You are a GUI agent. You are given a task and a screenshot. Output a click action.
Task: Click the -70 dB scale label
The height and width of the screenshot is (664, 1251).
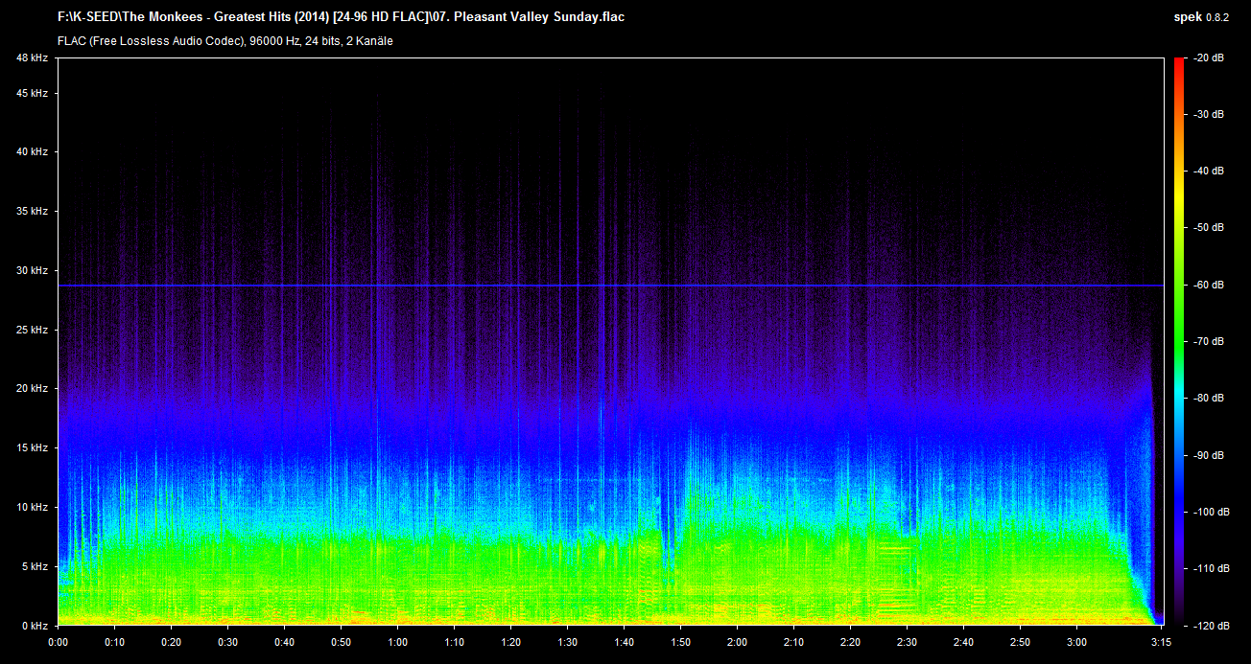pos(1208,341)
